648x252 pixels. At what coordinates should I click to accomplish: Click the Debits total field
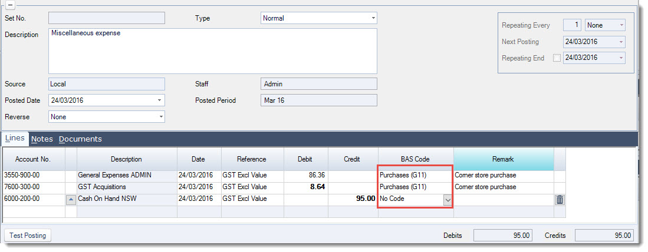pyautogui.click(x=502, y=236)
